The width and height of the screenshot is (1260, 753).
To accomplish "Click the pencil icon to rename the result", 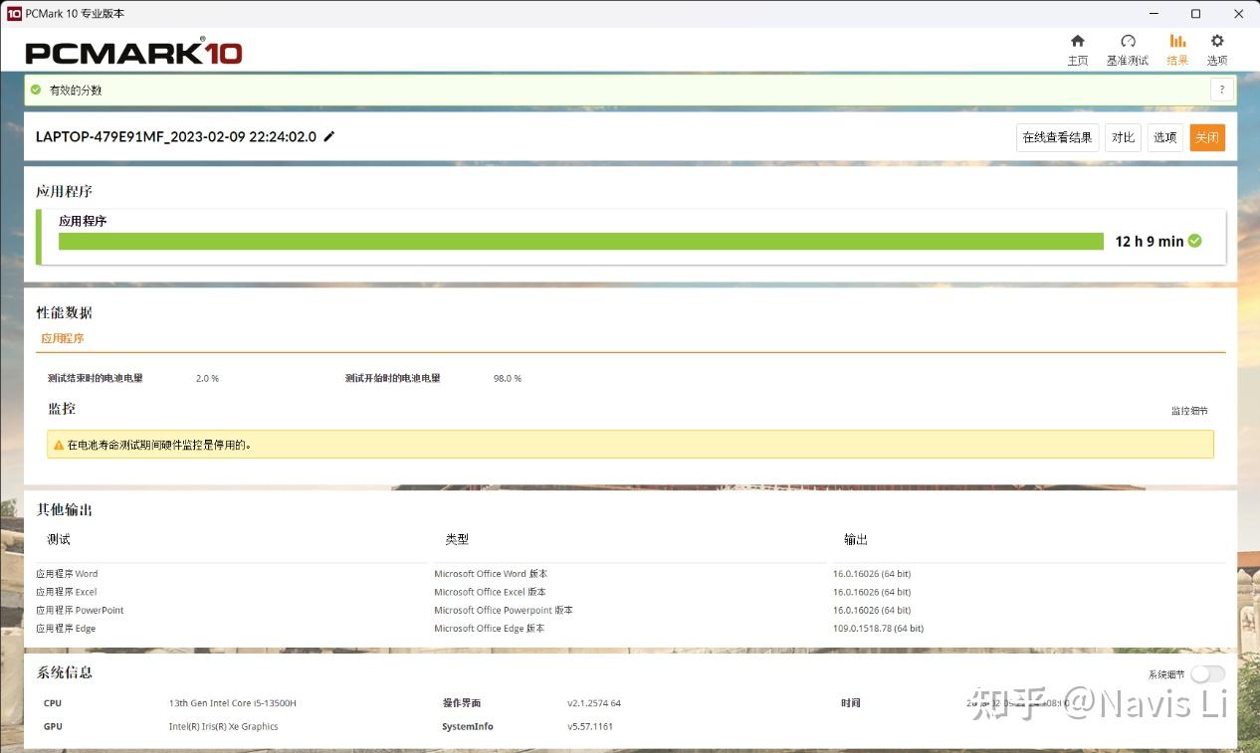I will pos(329,136).
